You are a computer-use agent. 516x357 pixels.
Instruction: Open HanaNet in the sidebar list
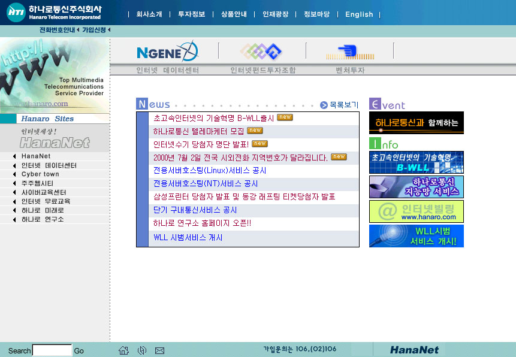tap(36, 156)
